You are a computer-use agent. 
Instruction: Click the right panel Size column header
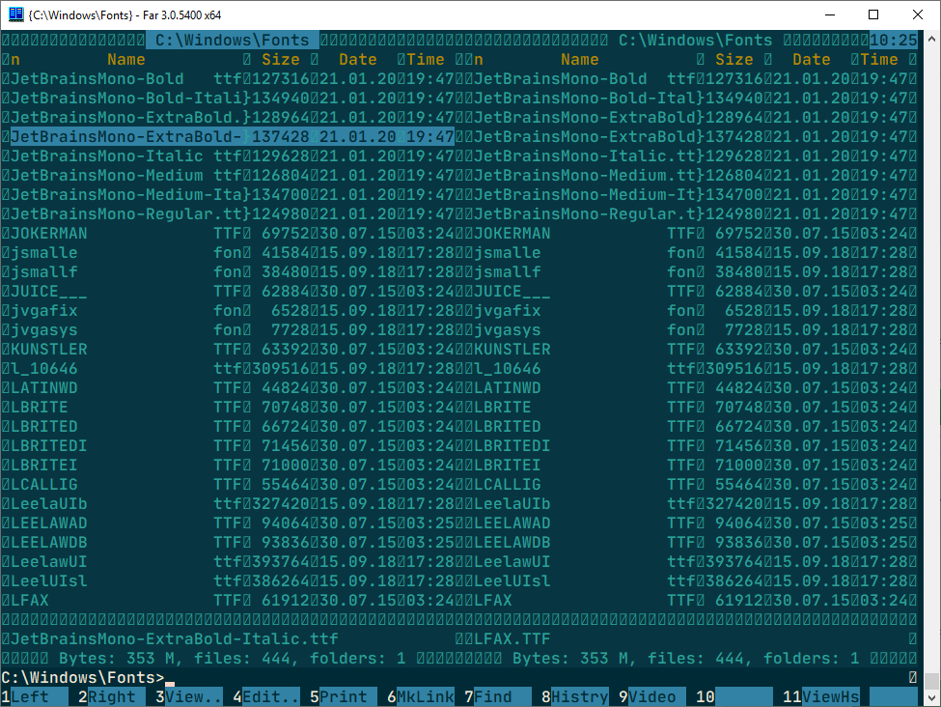tap(733, 60)
